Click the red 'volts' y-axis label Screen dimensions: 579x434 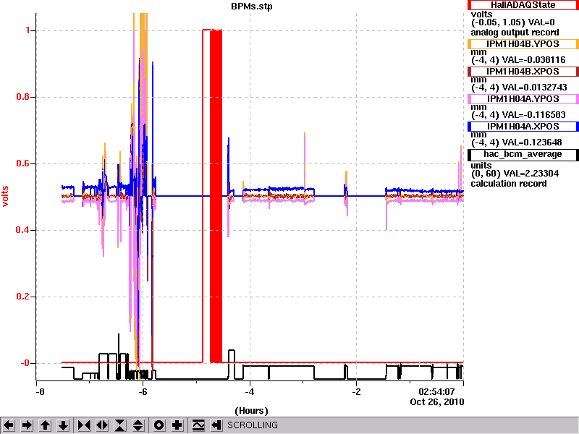pos(5,196)
